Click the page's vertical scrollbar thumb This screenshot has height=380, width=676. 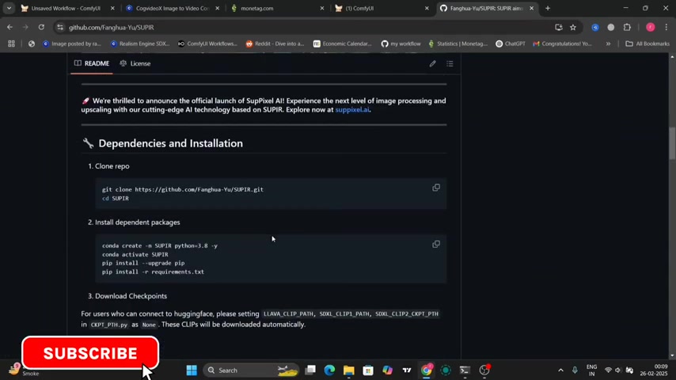672,142
